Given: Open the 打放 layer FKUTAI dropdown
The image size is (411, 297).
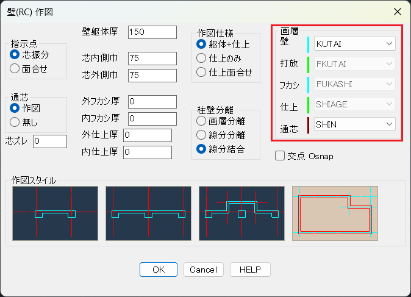Looking at the screenshot, I should [355, 63].
